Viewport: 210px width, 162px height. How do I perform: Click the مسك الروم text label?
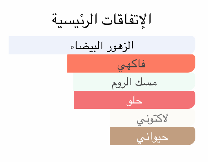(134, 83)
